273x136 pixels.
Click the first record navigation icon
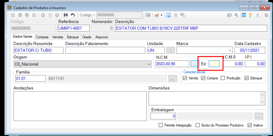tap(13, 15)
